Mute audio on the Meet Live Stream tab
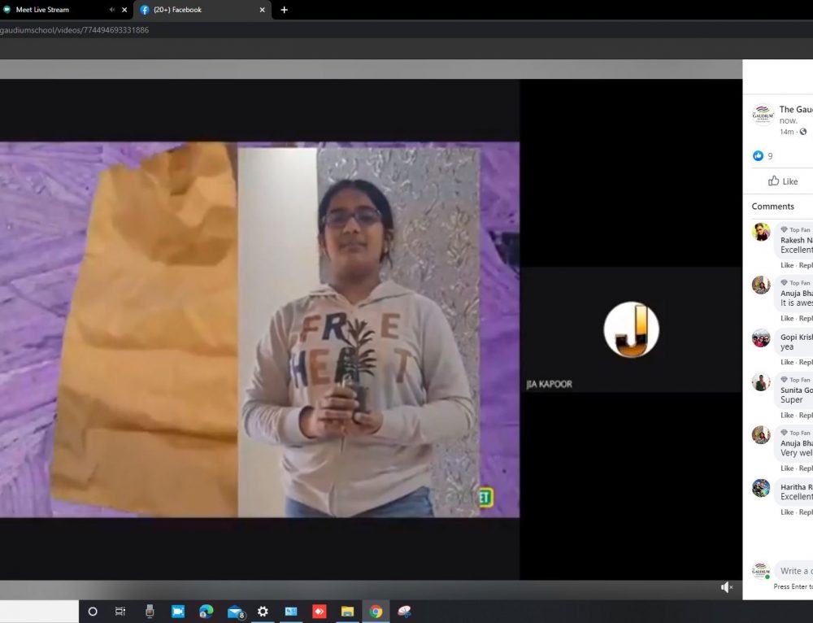 tap(111, 10)
